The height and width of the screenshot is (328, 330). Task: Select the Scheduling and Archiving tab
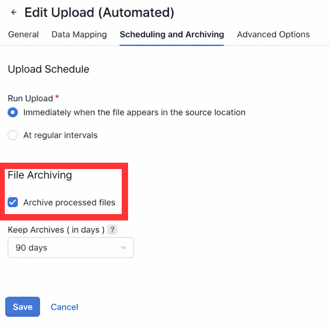tap(172, 34)
